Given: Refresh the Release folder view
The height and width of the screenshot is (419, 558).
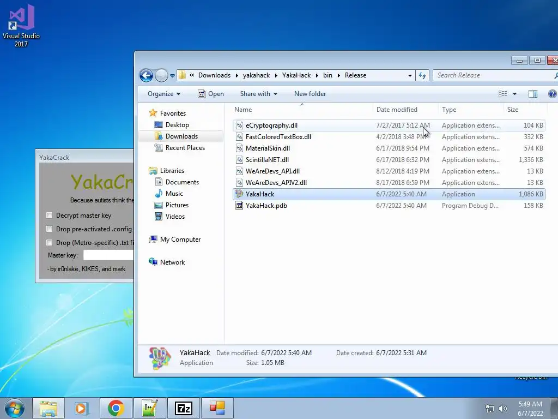Looking at the screenshot, I should pyautogui.click(x=422, y=75).
